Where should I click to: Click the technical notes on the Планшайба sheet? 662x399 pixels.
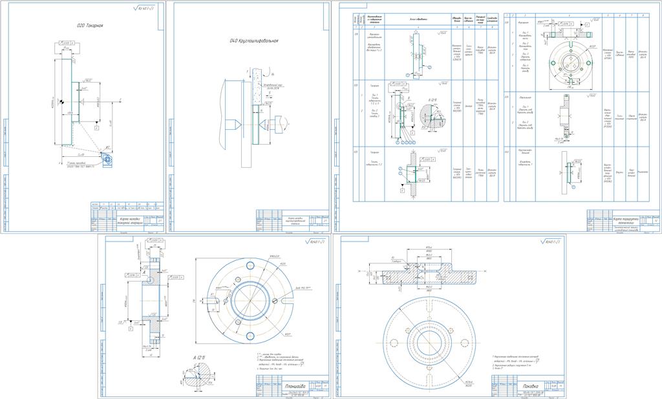(281, 362)
